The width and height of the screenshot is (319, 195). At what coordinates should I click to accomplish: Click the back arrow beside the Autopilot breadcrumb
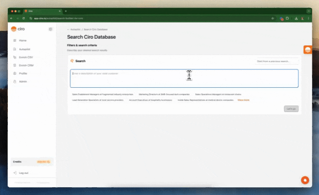(x=68, y=29)
